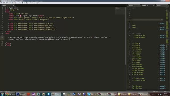Open Skype from the taskbar

point(92,94)
